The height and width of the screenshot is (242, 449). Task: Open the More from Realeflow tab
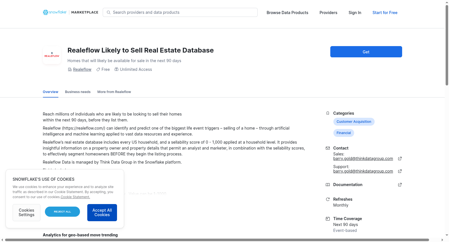coord(114,92)
